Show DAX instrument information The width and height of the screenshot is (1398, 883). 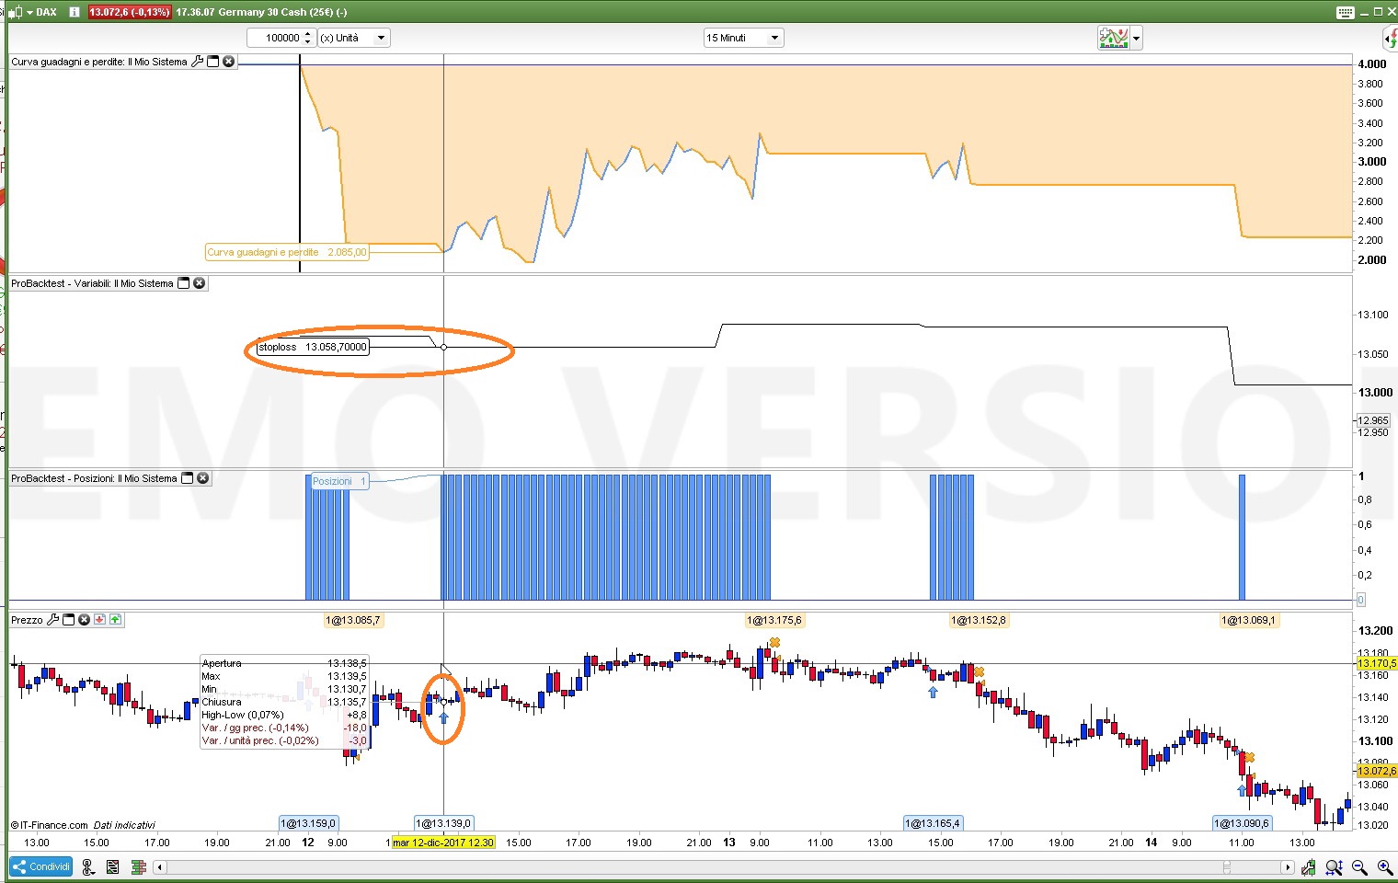tap(74, 12)
